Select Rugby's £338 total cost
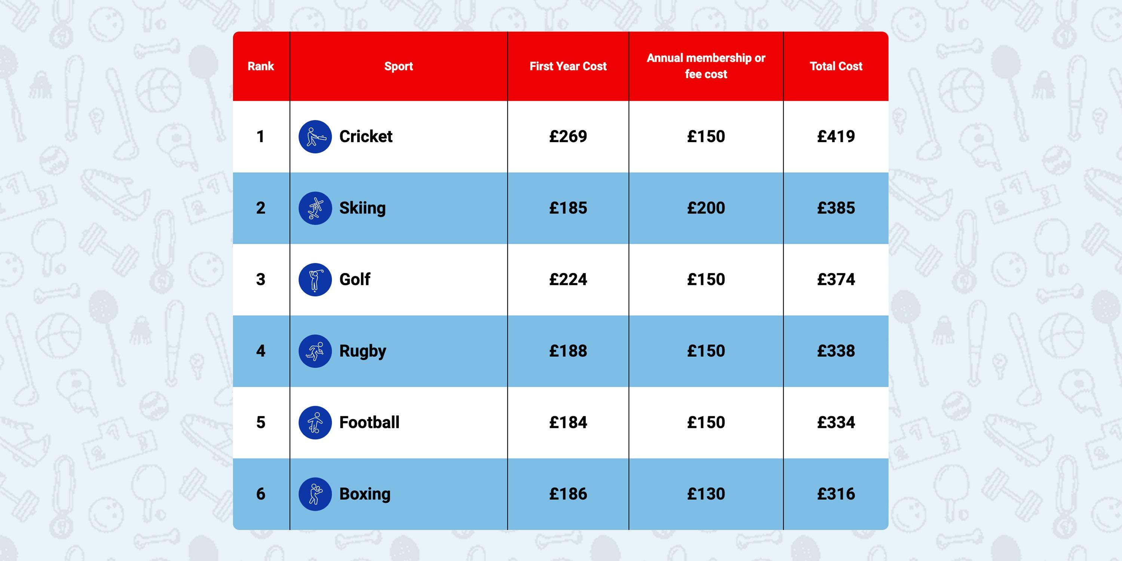Viewport: 1122px width, 561px height. pos(836,351)
